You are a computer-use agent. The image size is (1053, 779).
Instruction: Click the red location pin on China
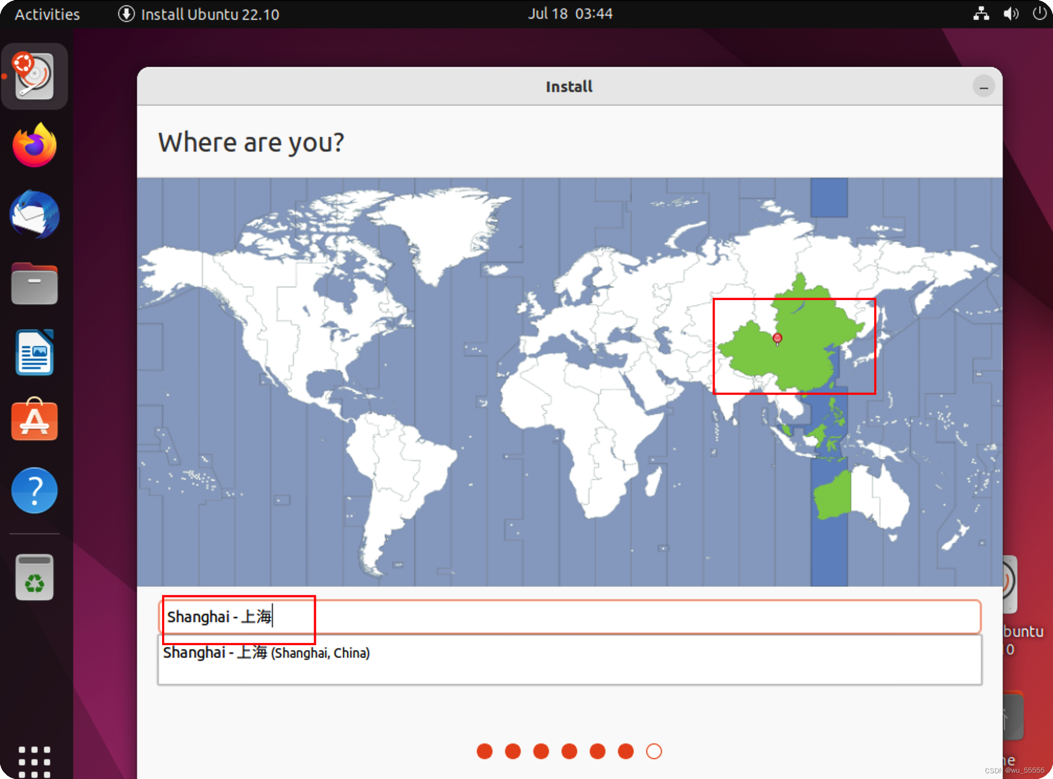777,338
